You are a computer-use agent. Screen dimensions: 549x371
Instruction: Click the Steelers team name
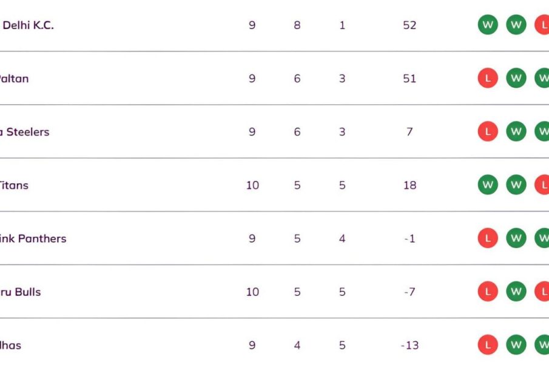click(24, 132)
